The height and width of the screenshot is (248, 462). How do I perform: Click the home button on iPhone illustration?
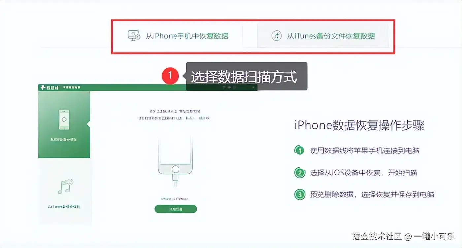pos(176,169)
